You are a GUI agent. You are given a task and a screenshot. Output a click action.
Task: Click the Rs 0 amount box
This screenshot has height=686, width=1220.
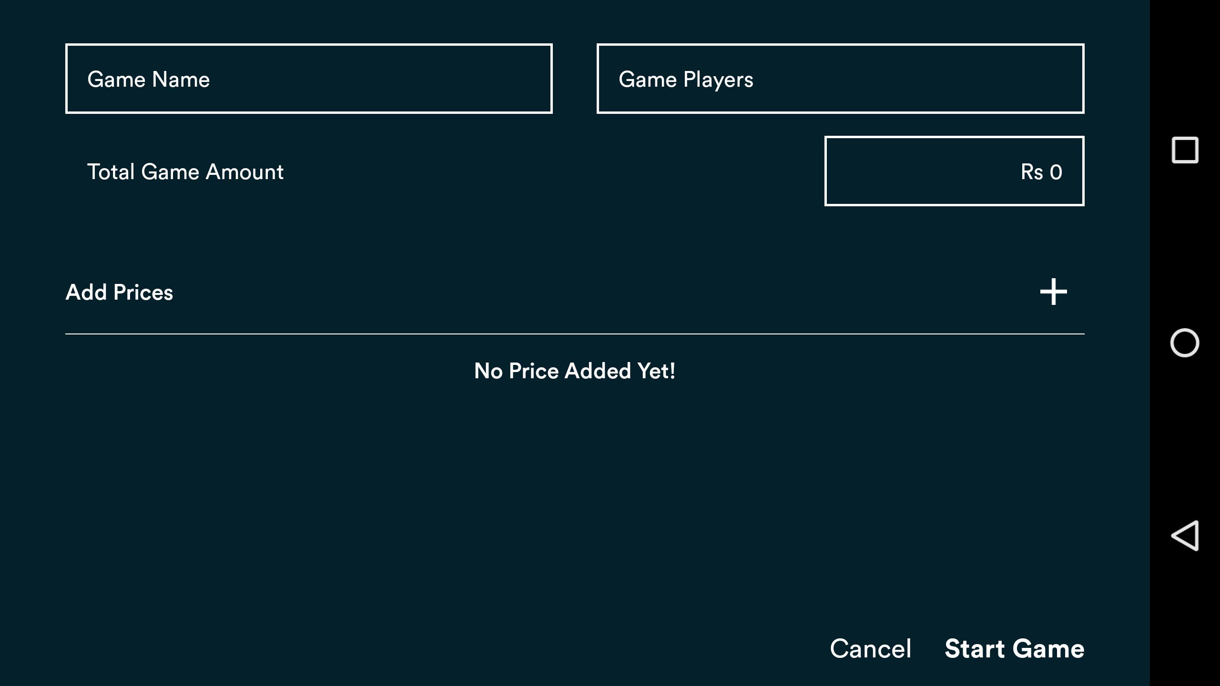click(x=954, y=171)
